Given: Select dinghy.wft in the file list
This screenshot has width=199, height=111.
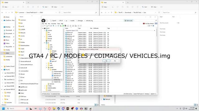Looking at the screenshot, I should [69, 83].
